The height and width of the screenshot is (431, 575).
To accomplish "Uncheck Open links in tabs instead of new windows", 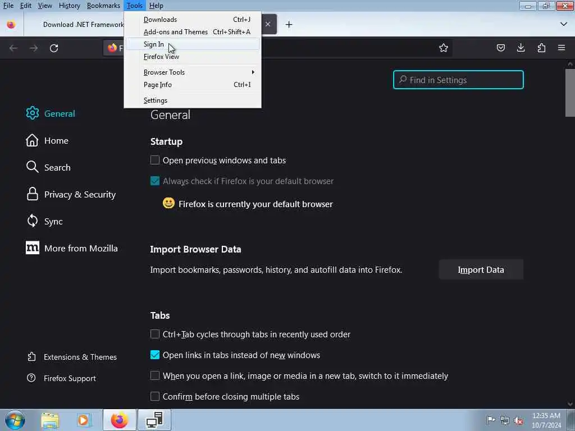I will point(155,355).
